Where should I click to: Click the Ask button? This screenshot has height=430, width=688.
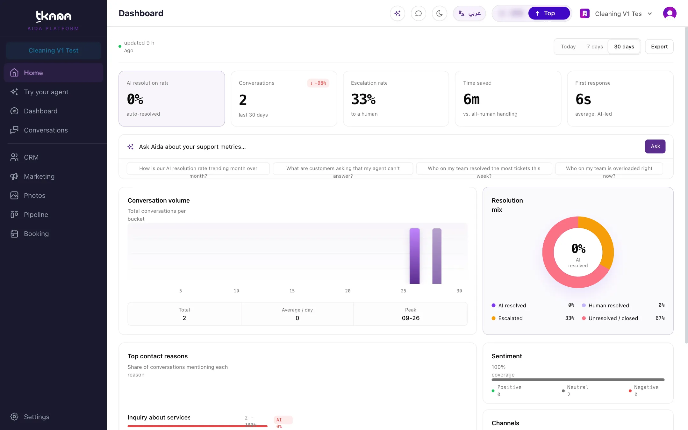655,147
